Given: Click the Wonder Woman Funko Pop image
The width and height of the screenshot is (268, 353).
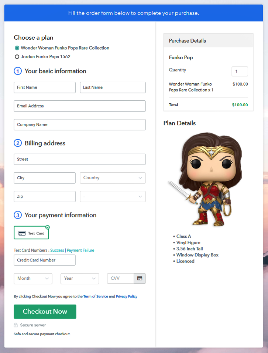Looking at the screenshot, I should click(x=206, y=179).
